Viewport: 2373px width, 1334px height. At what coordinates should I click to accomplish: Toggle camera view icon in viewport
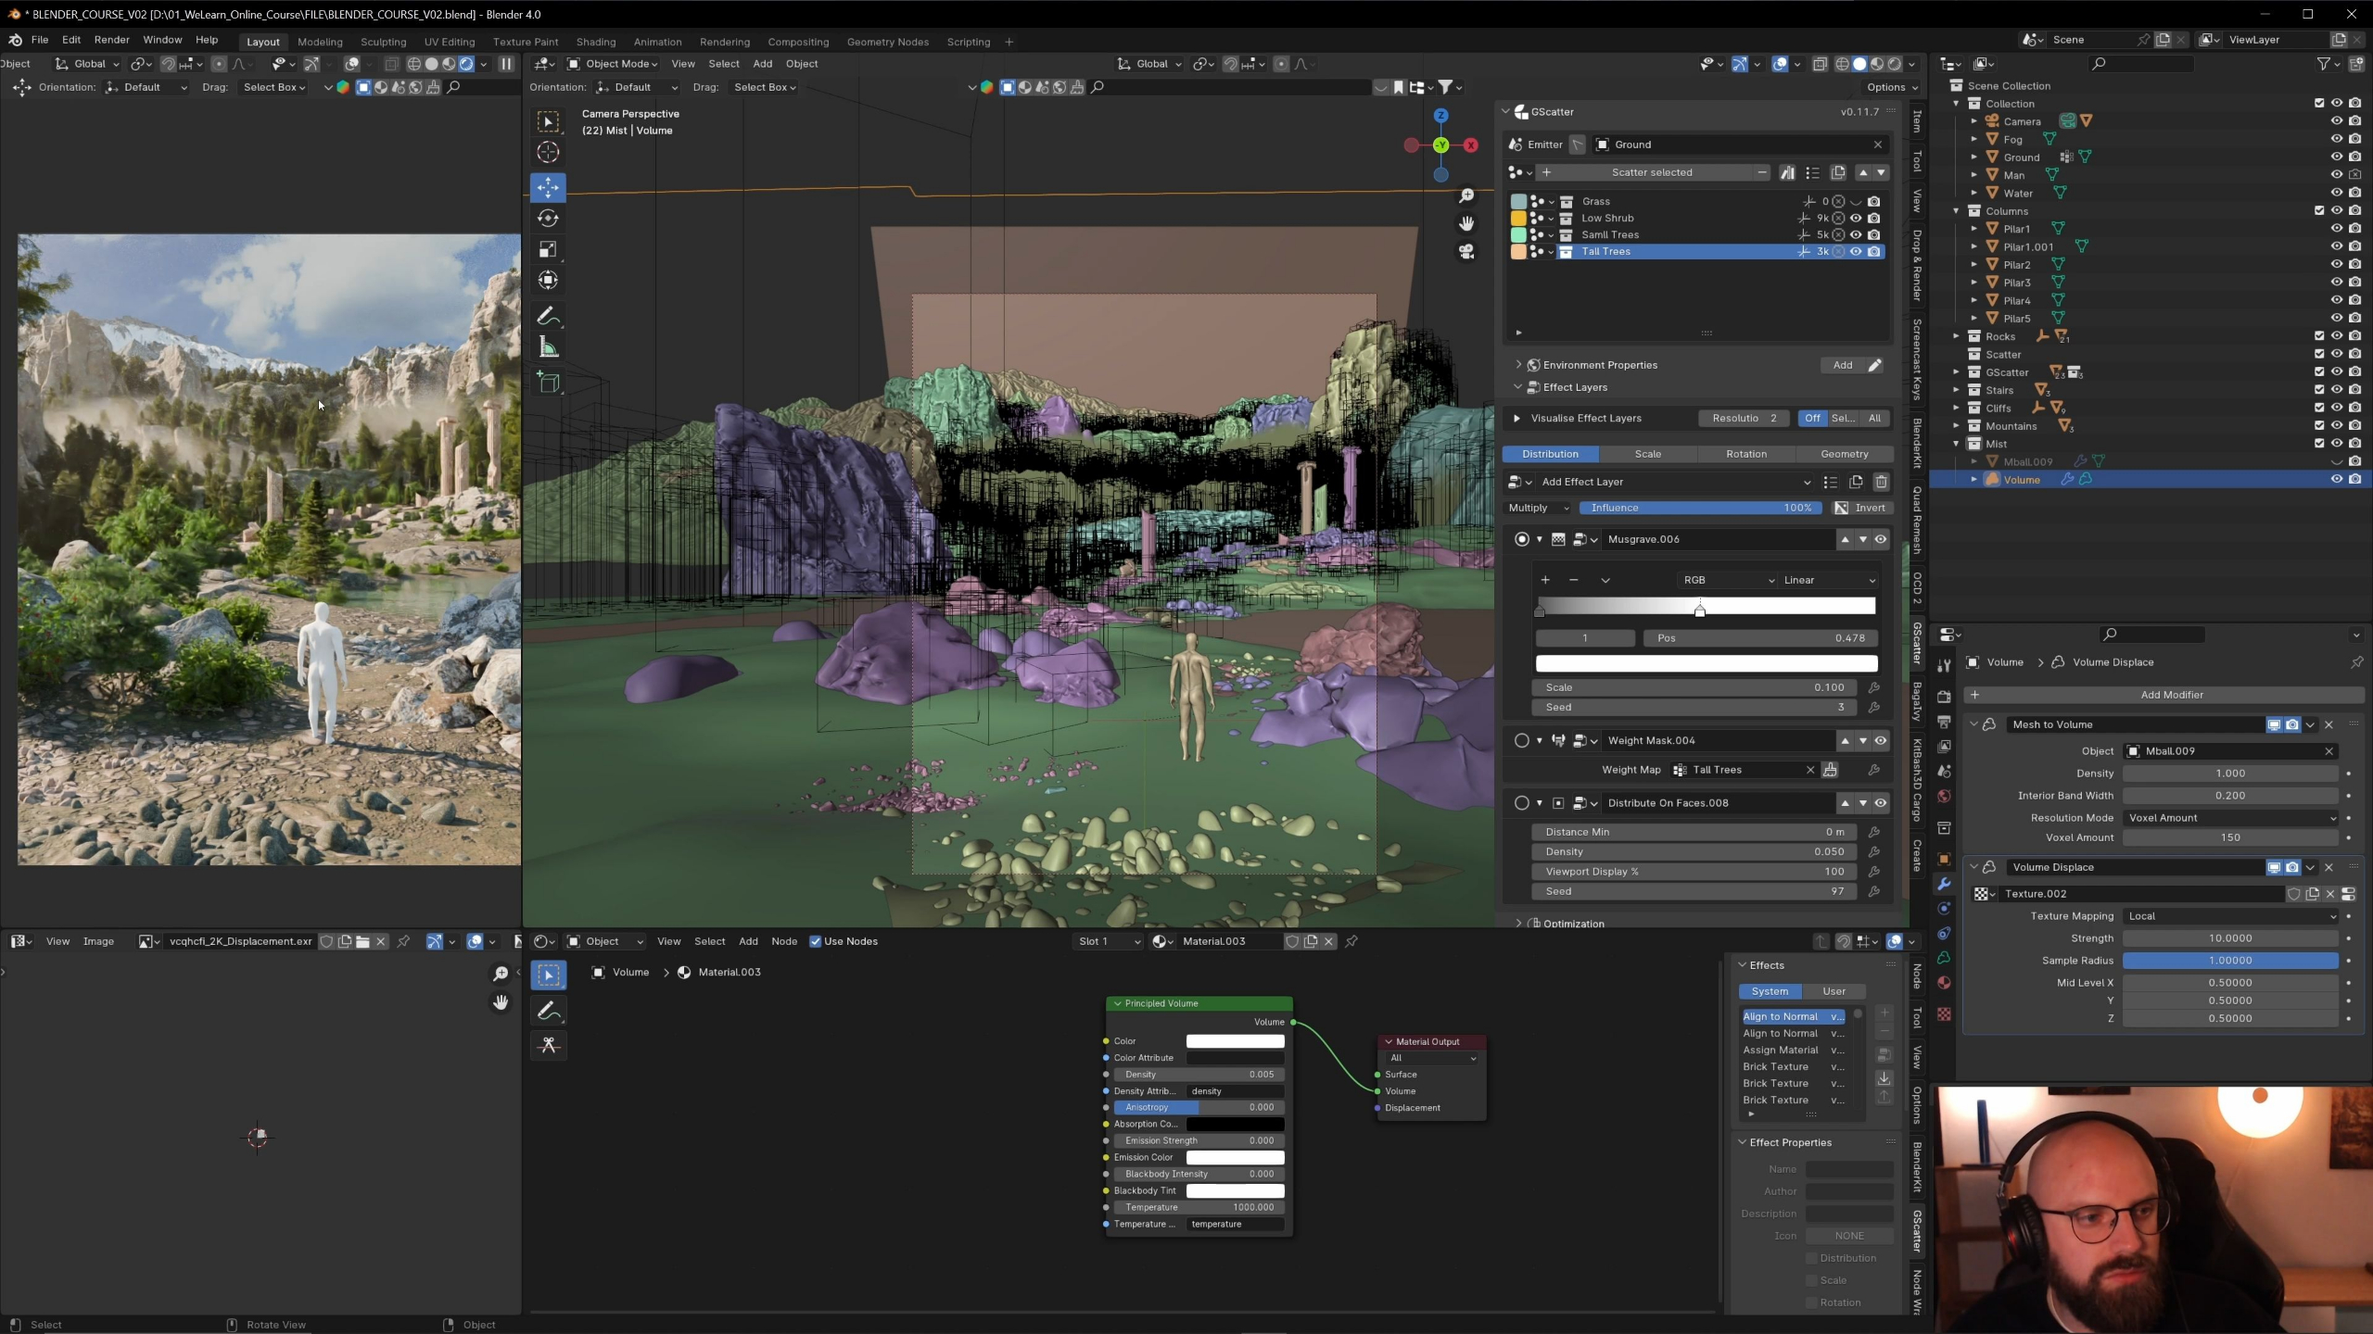(1466, 252)
